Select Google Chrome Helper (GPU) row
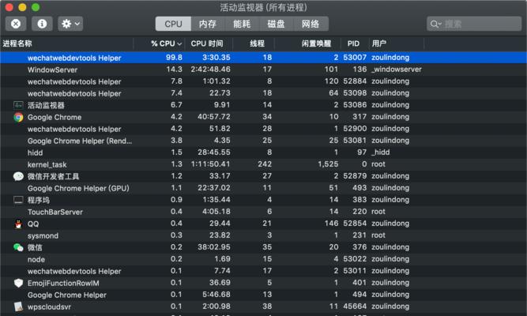Screen dimensions: 527x316 (x=264, y=188)
